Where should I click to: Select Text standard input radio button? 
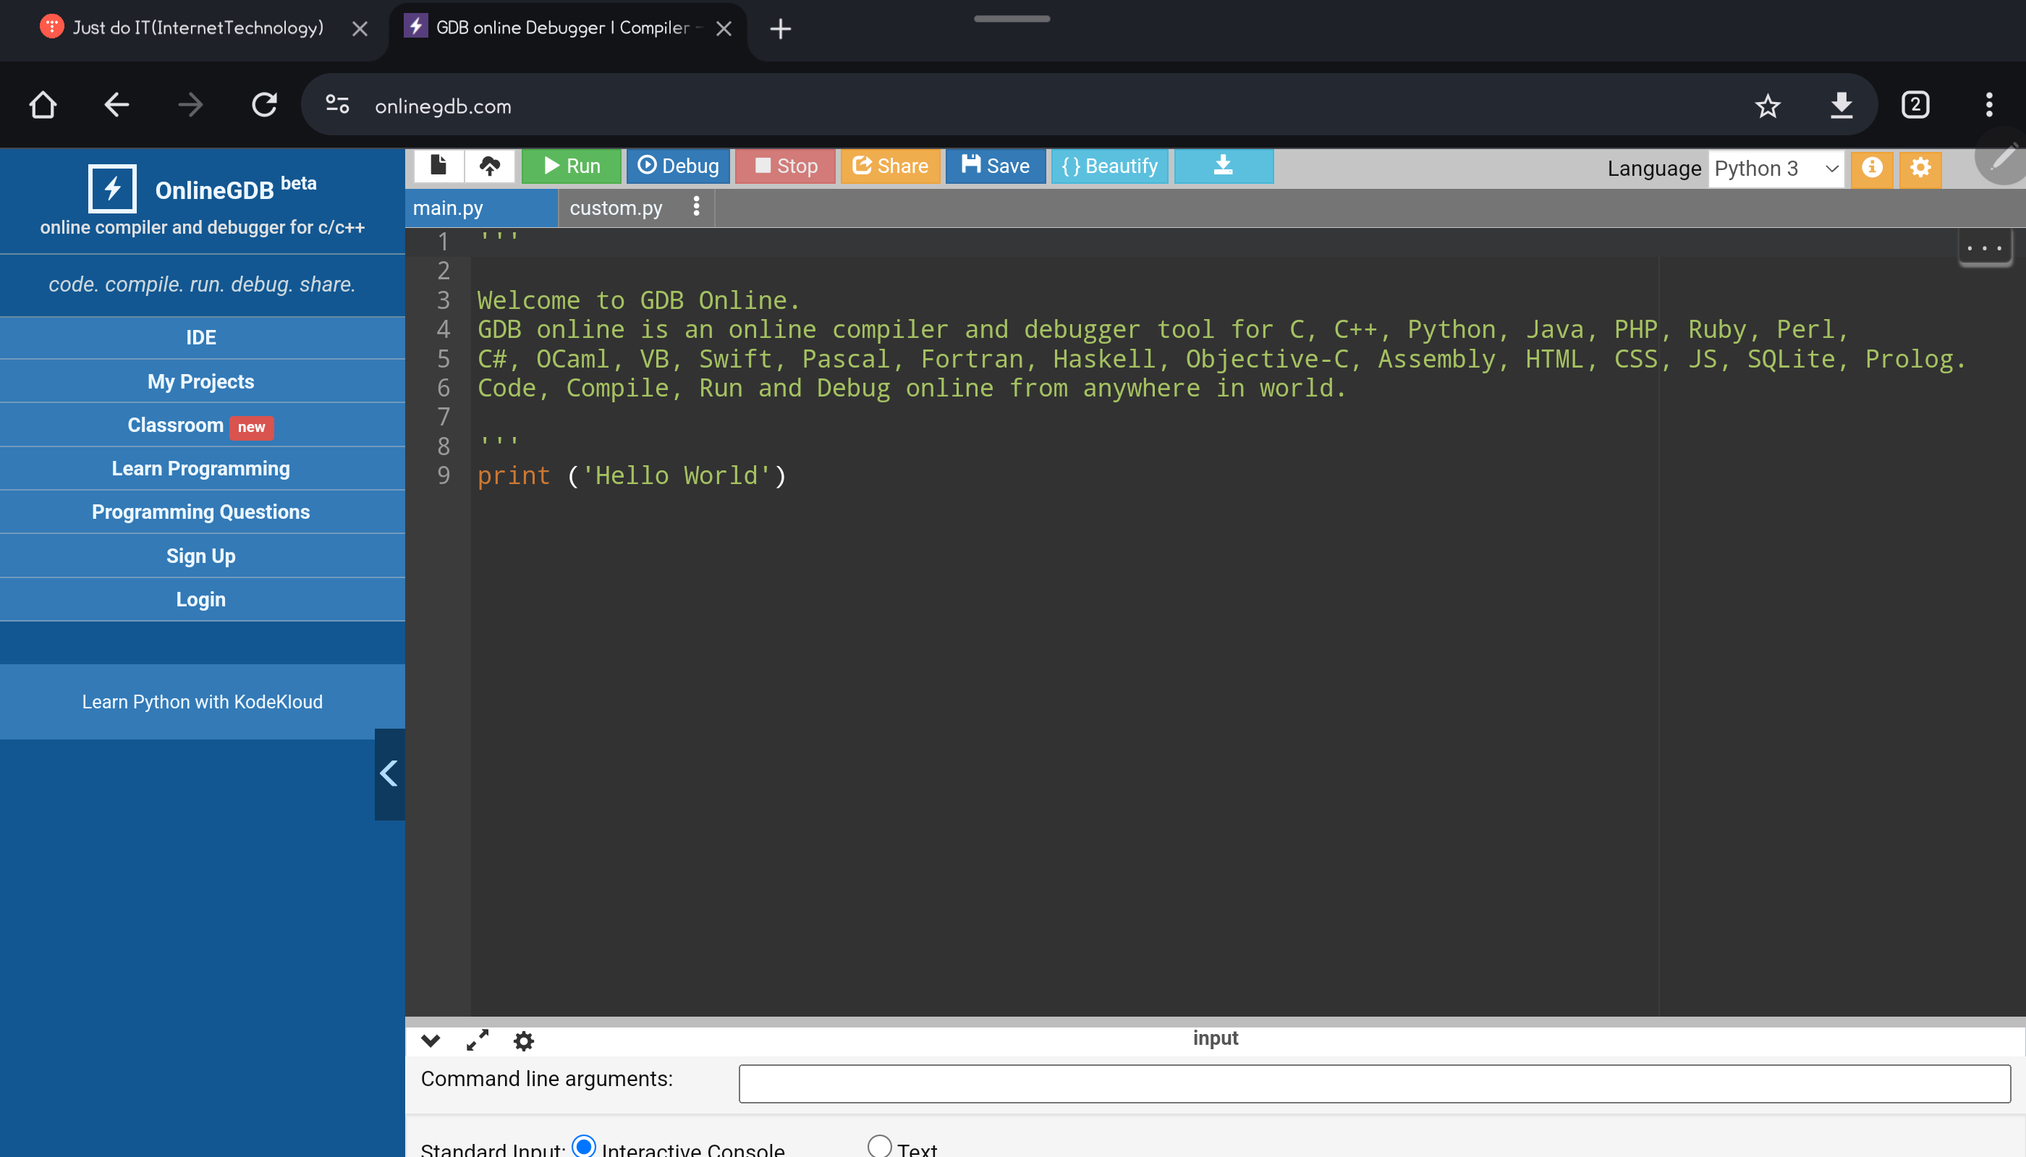(878, 1145)
